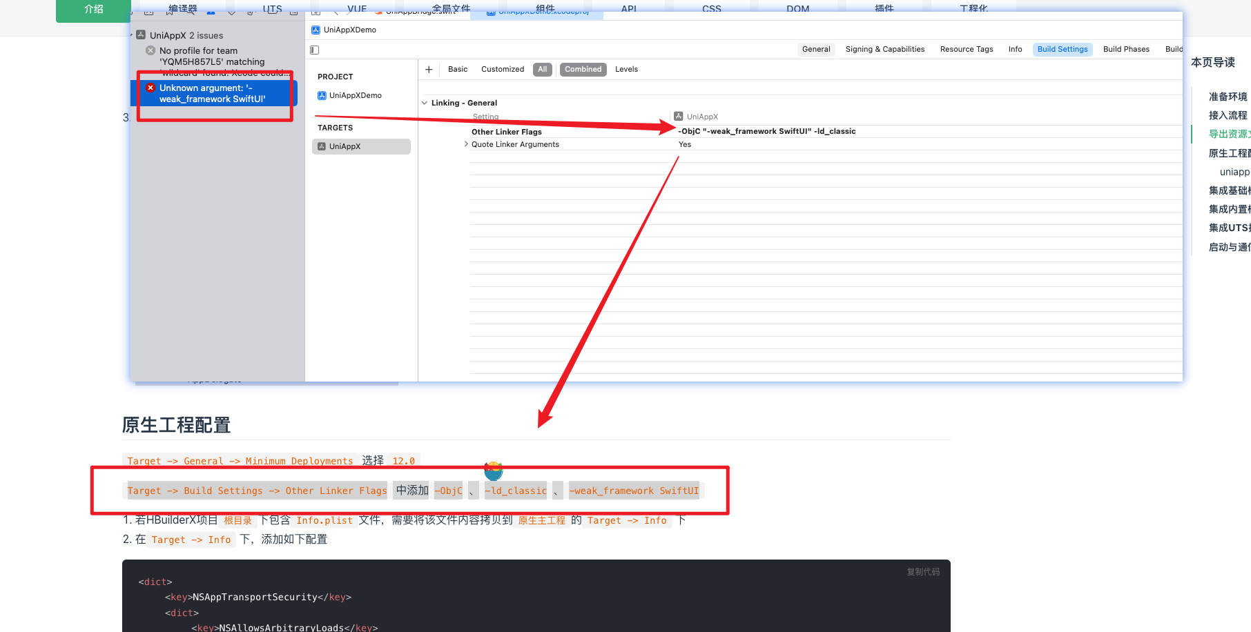
Task: Click the UniAppX app icon in issues header
Action: tap(141, 35)
